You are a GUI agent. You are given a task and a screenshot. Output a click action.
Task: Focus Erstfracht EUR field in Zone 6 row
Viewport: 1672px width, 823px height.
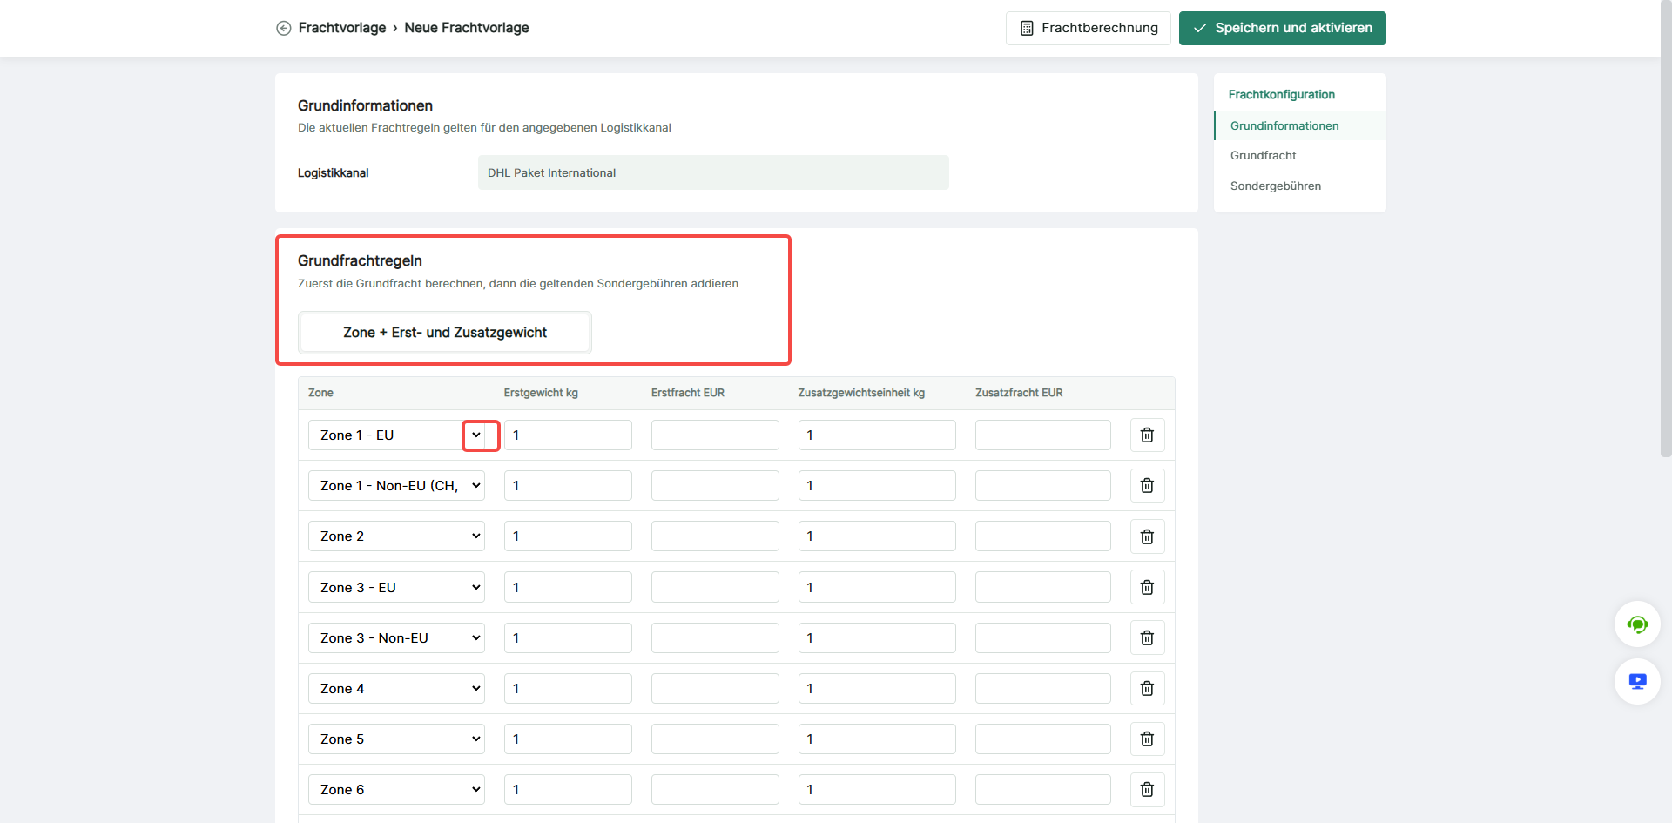click(715, 790)
